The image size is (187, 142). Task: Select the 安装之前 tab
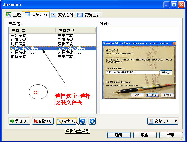pos(36,14)
